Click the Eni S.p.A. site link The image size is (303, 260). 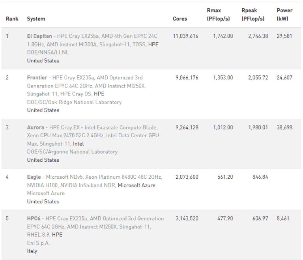[x=38, y=243]
